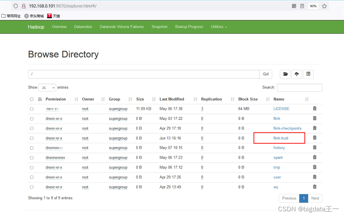Sort by Size column arrows
344x216 pixels.
pyautogui.click(x=154, y=99)
